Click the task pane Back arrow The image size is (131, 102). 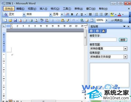pos(91,31)
